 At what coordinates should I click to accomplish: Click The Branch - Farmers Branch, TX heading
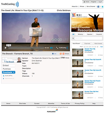(17, 54)
